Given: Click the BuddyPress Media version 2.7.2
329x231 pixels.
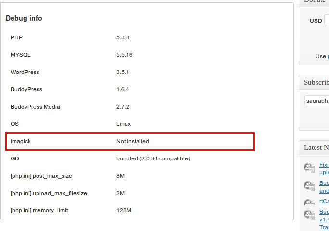Looking at the screenshot, I should pyautogui.click(x=123, y=107).
